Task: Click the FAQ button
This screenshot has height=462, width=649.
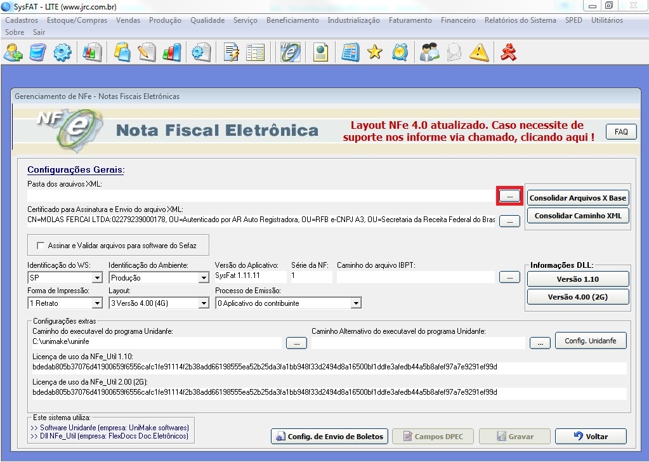Action: coord(621,131)
